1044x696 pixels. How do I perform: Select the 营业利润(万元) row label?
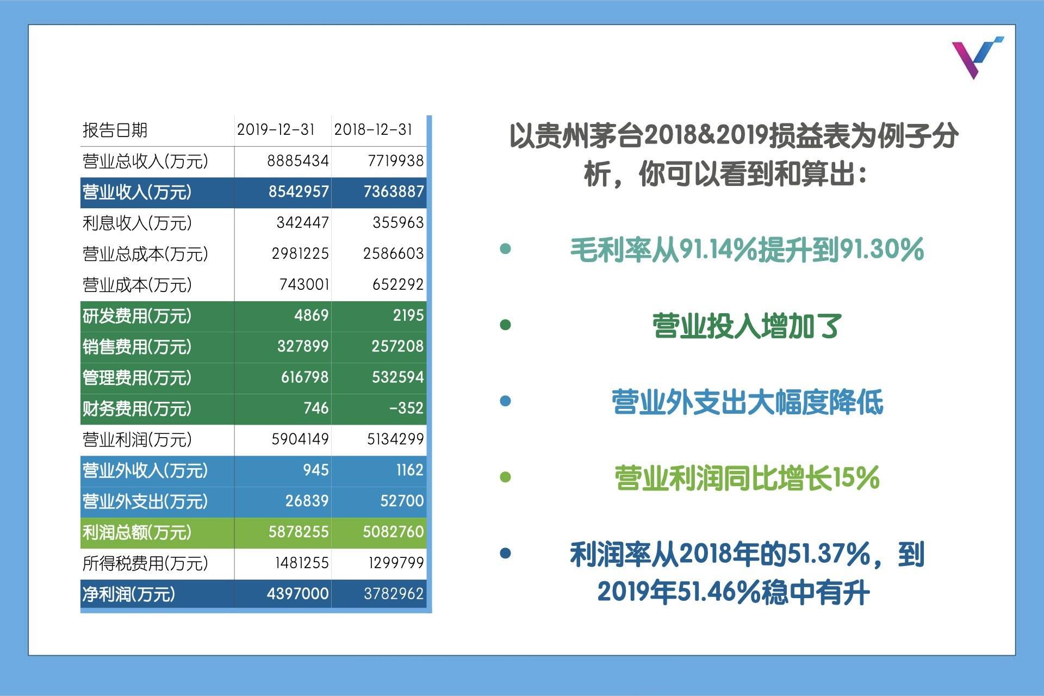coord(137,440)
